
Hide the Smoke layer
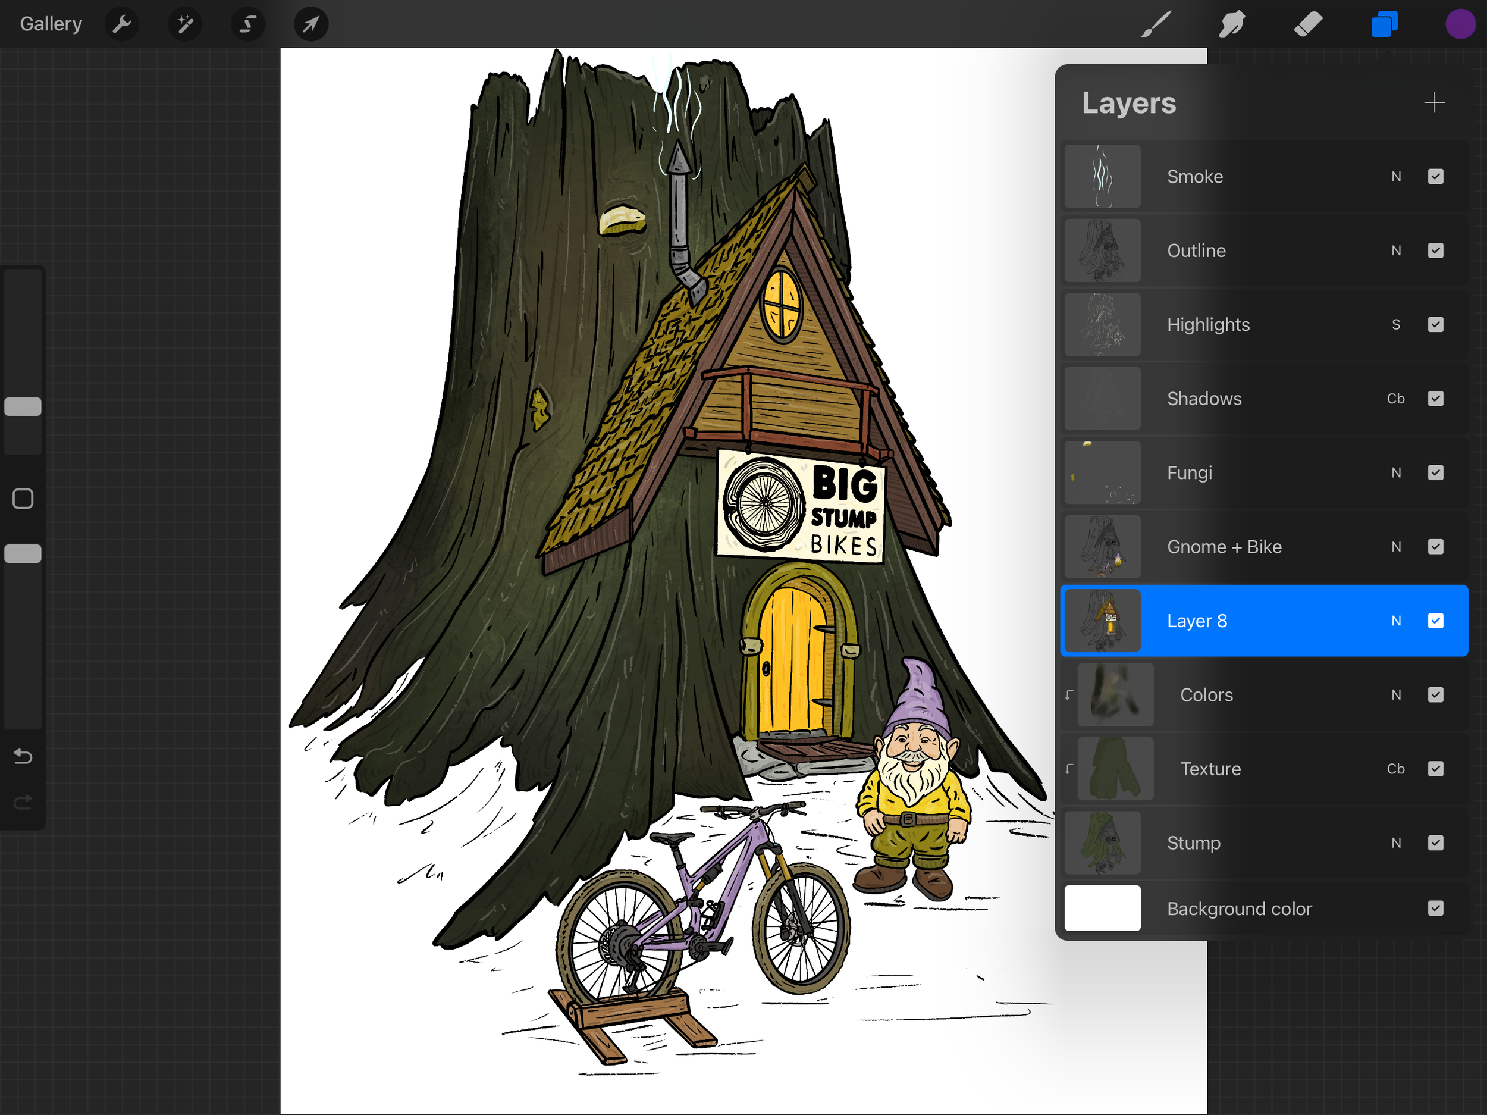pyautogui.click(x=1435, y=177)
